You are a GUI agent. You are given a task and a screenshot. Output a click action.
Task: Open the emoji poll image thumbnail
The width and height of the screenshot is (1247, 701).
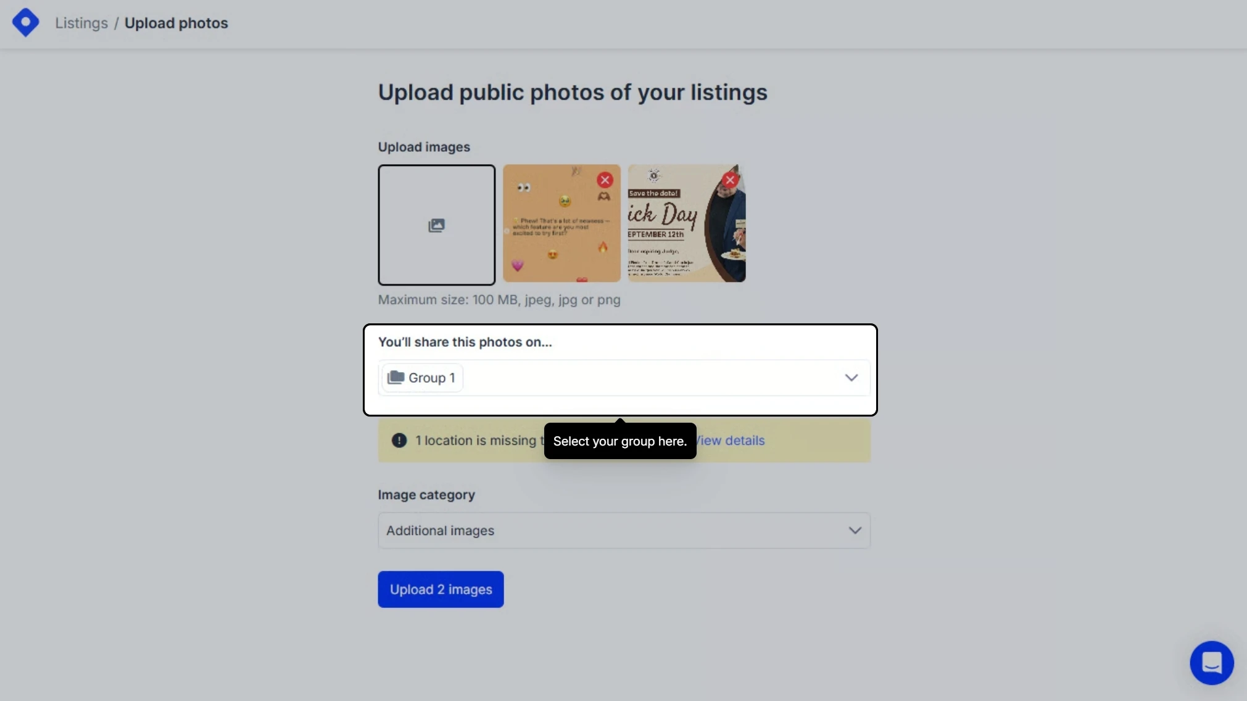point(561,223)
